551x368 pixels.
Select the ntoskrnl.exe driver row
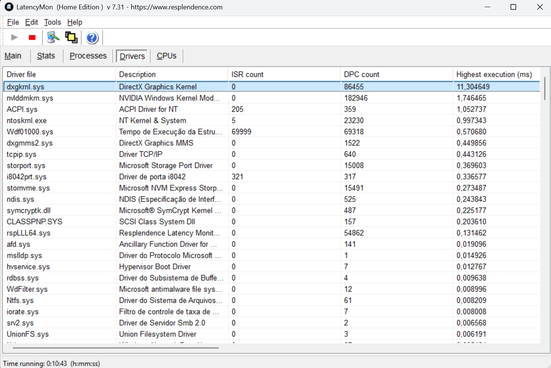272,120
